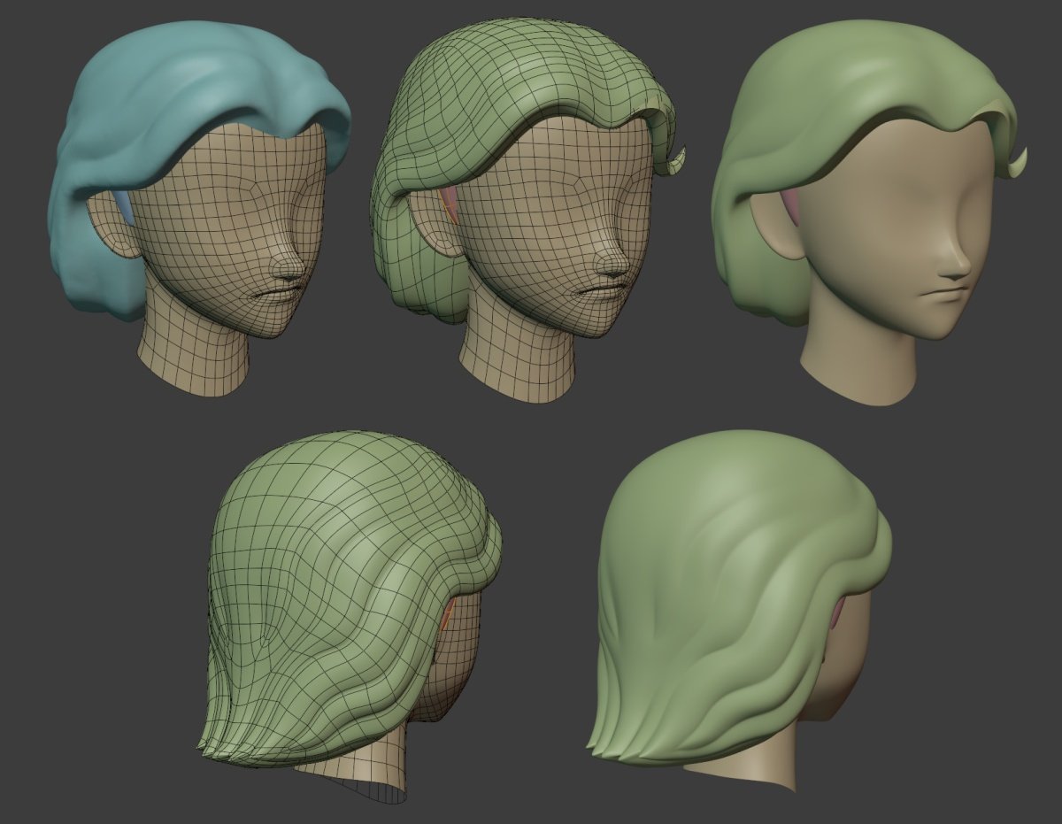Click the back view wireframe head
This screenshot has height=824, width=1062.
(345, 602)
